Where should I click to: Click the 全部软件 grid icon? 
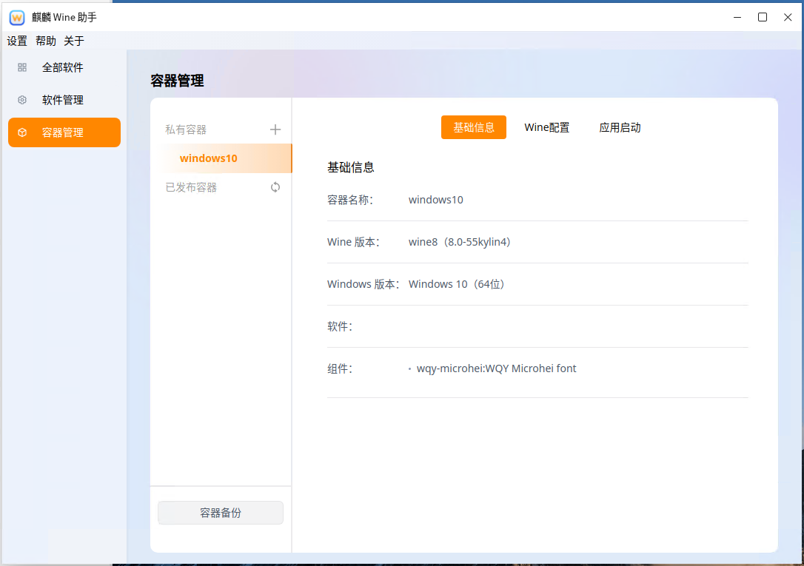tap(22, 67)
